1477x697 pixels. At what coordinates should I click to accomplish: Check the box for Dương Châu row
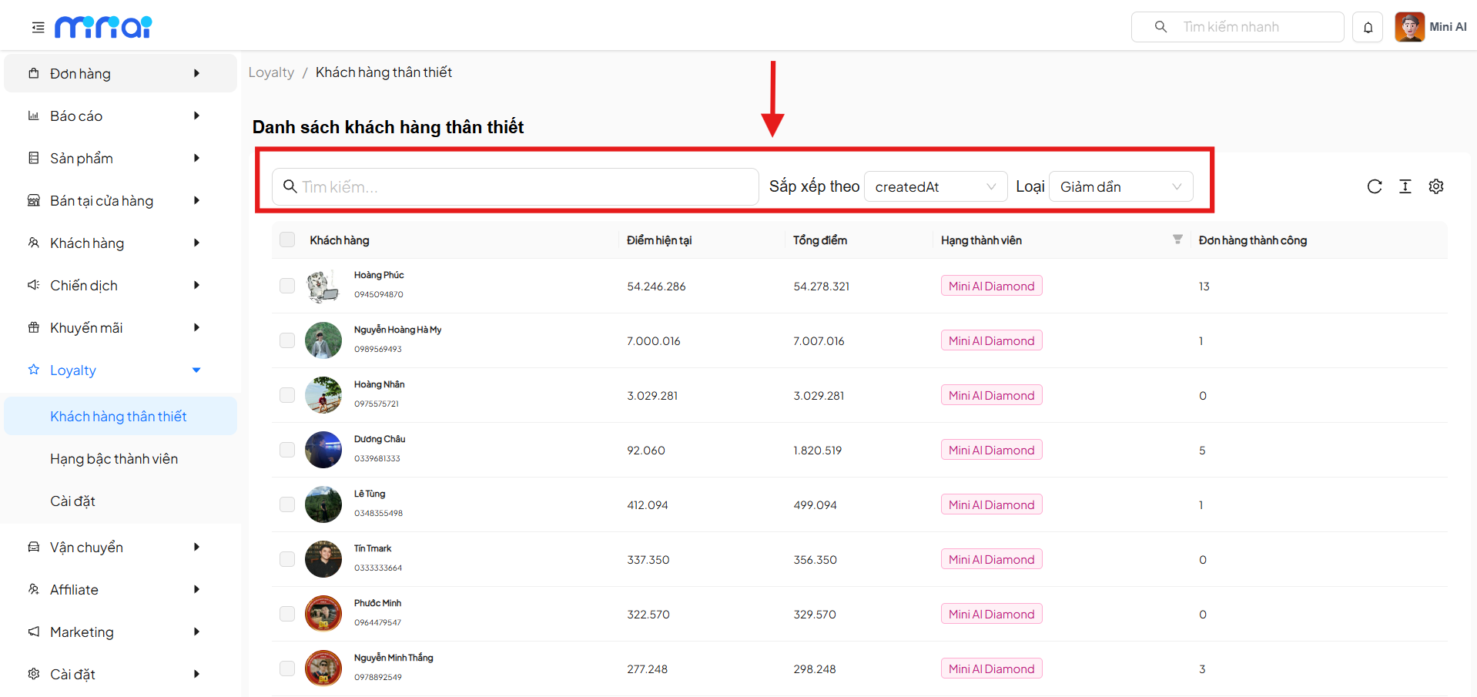287,450
